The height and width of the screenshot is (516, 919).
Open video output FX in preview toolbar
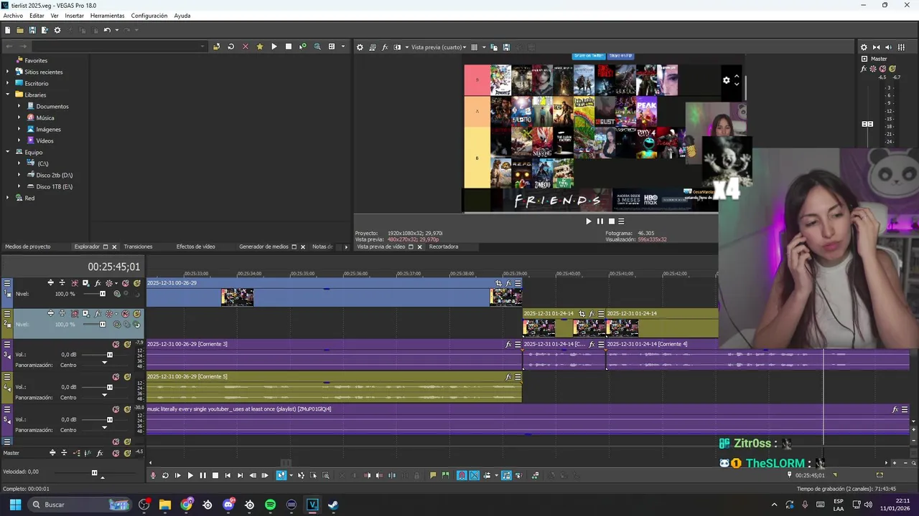pyautogui.click(x=385, y=47)
